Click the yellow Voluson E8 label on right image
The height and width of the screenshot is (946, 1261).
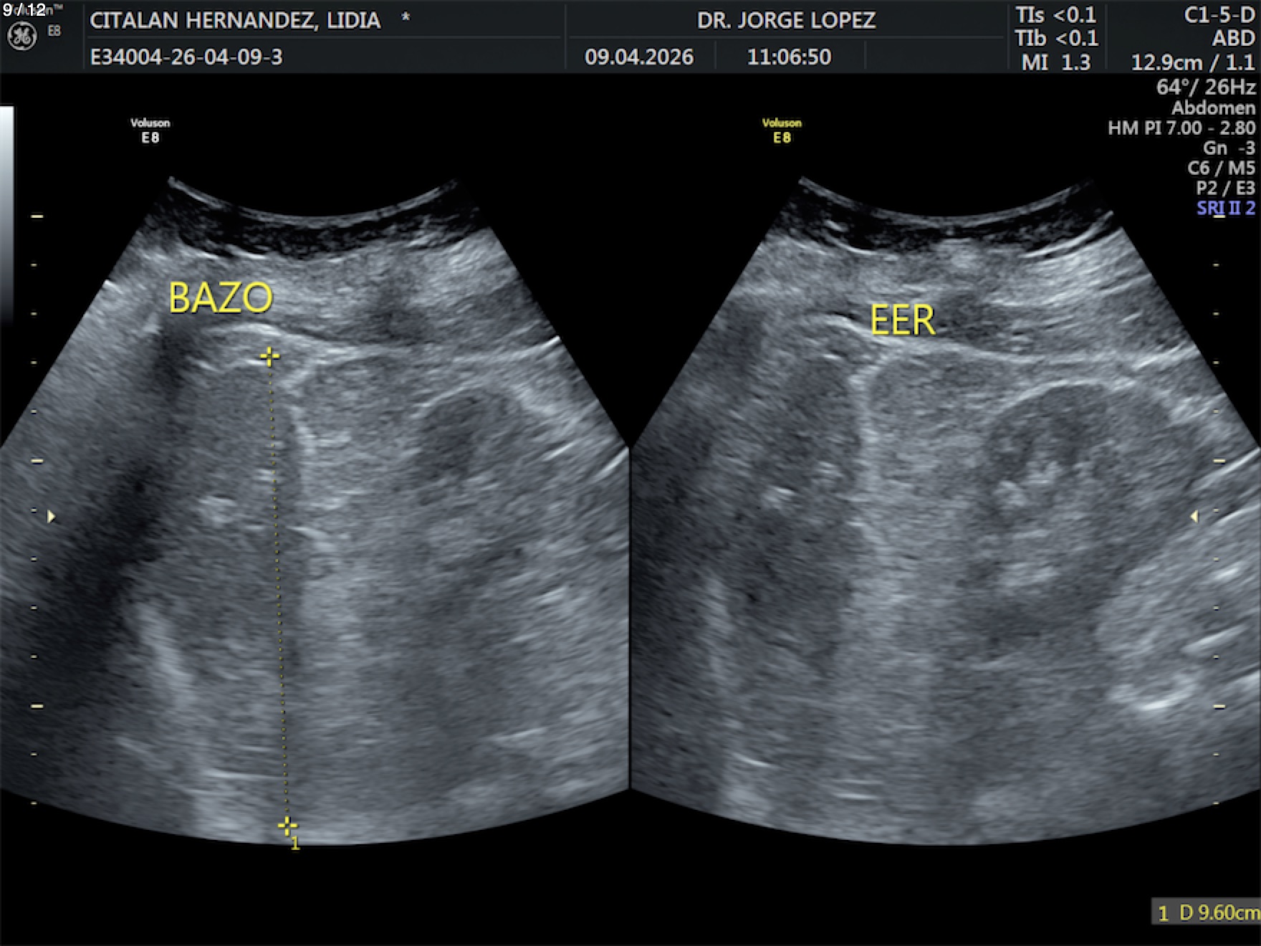tap(781, 130)
